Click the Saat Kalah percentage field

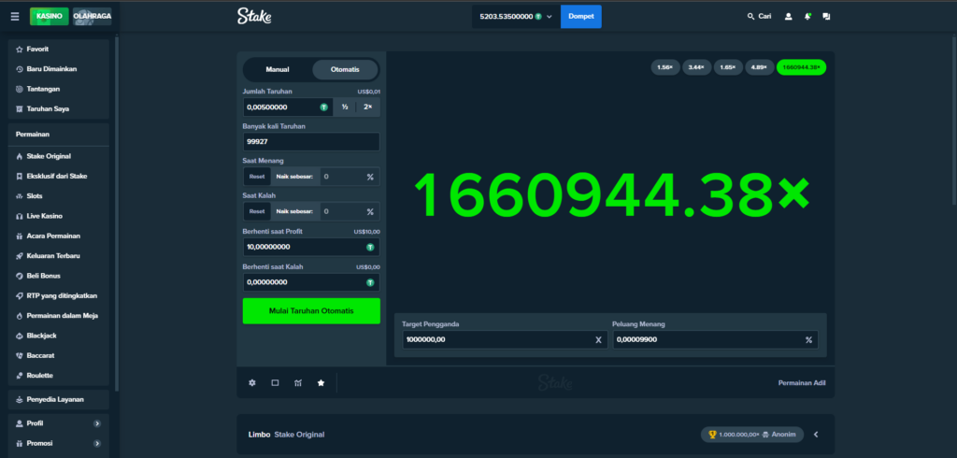tap(349, 211)
